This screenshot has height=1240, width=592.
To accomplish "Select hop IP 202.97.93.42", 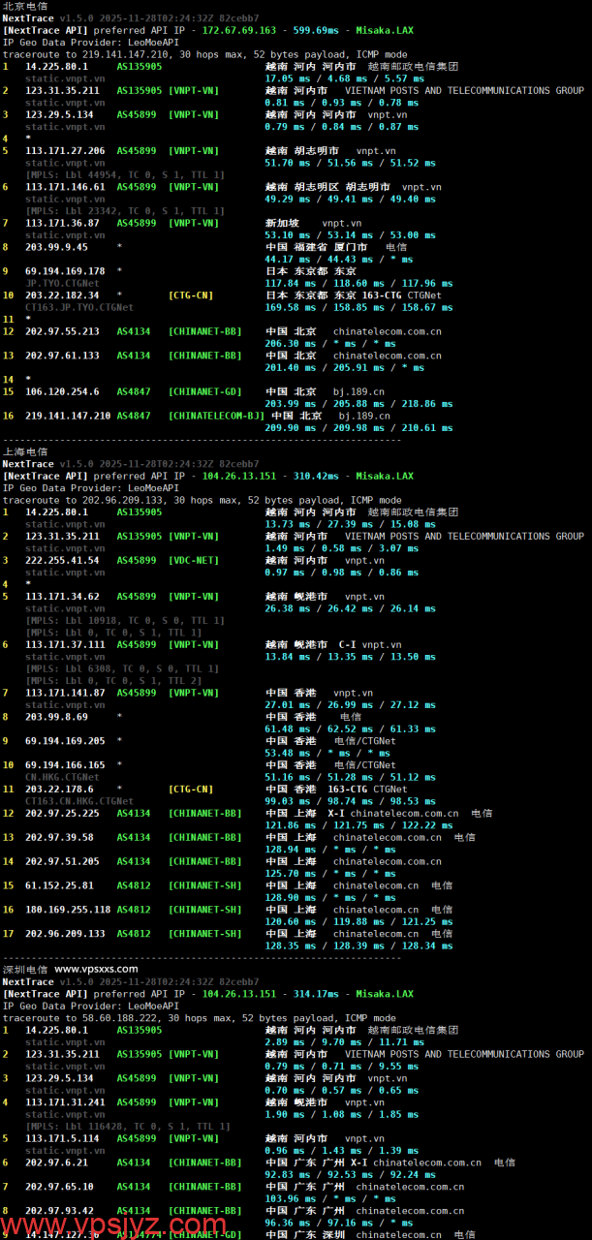I will (59, 1211).
